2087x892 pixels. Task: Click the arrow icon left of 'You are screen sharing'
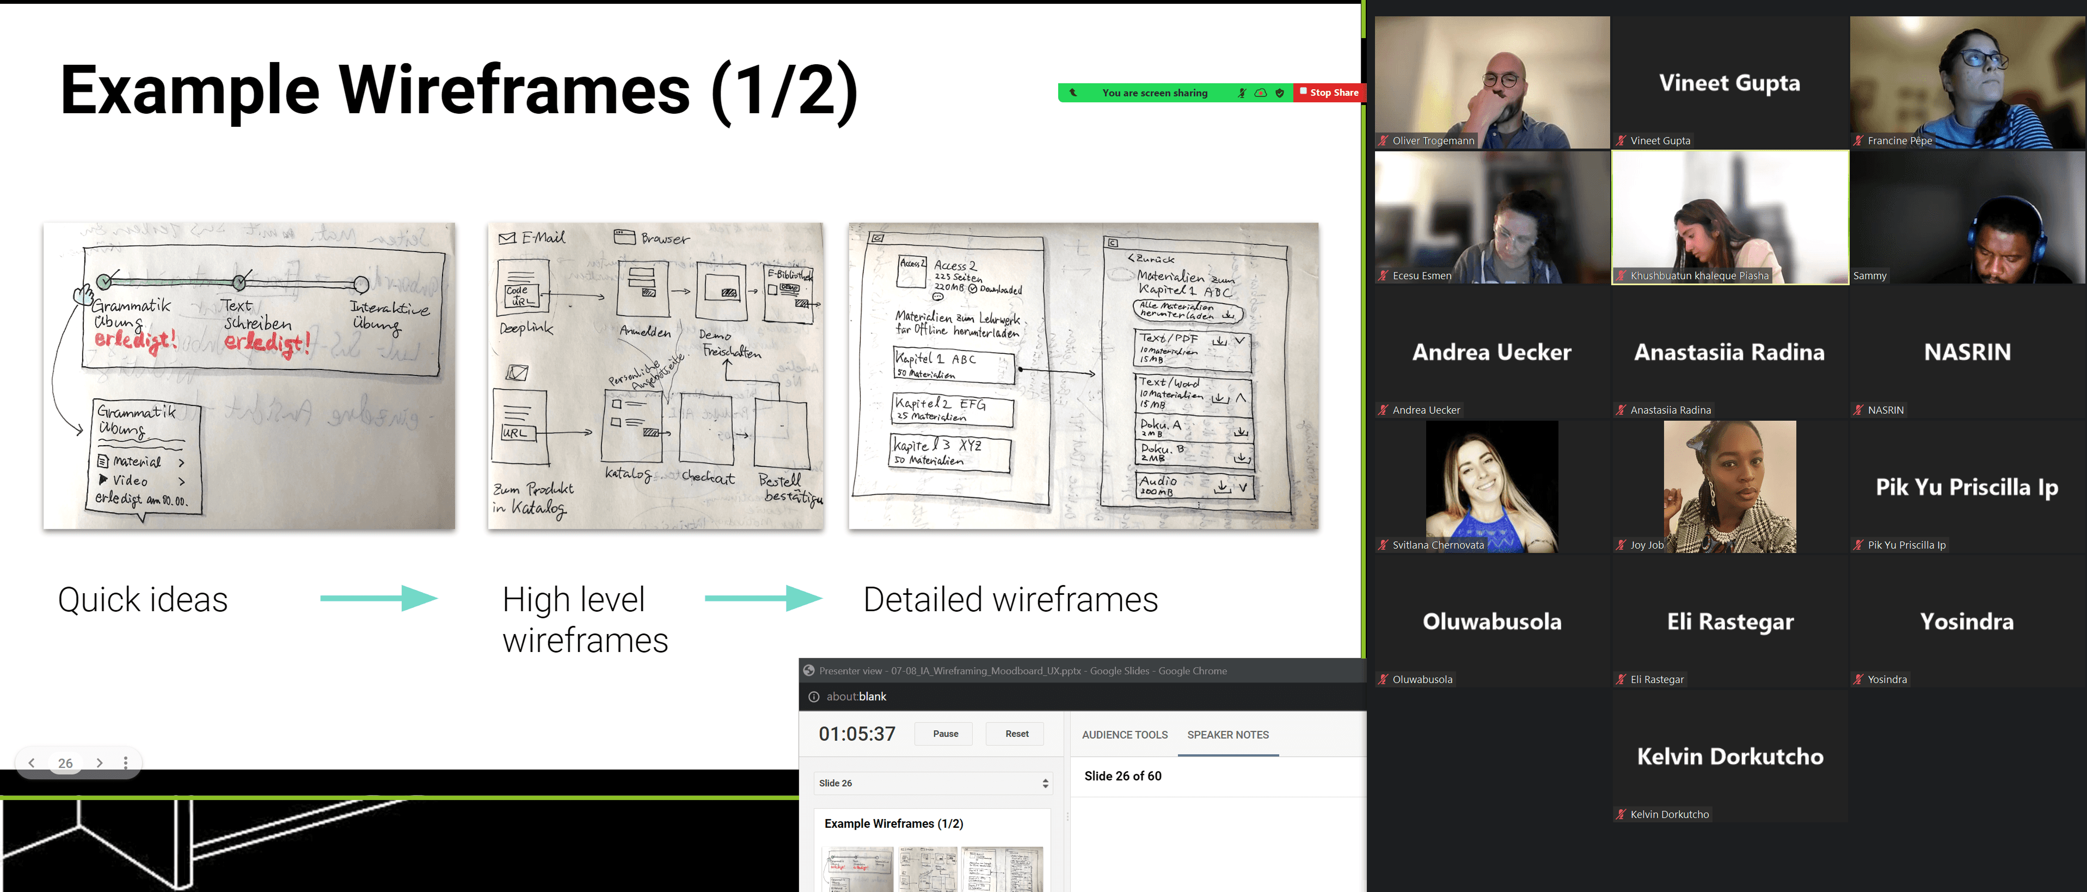point(1073,93)
